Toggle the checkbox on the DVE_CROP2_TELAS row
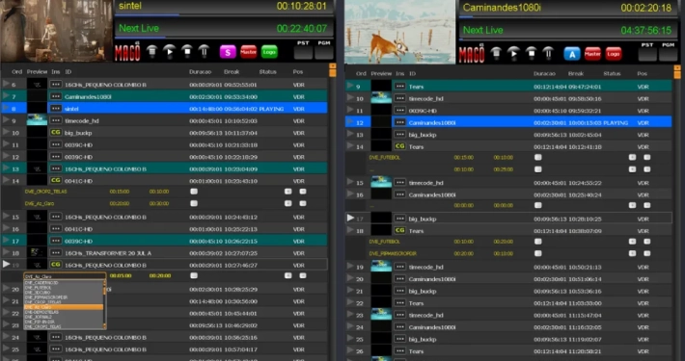Viewport: 685px width, 361px height. (194, 192)
